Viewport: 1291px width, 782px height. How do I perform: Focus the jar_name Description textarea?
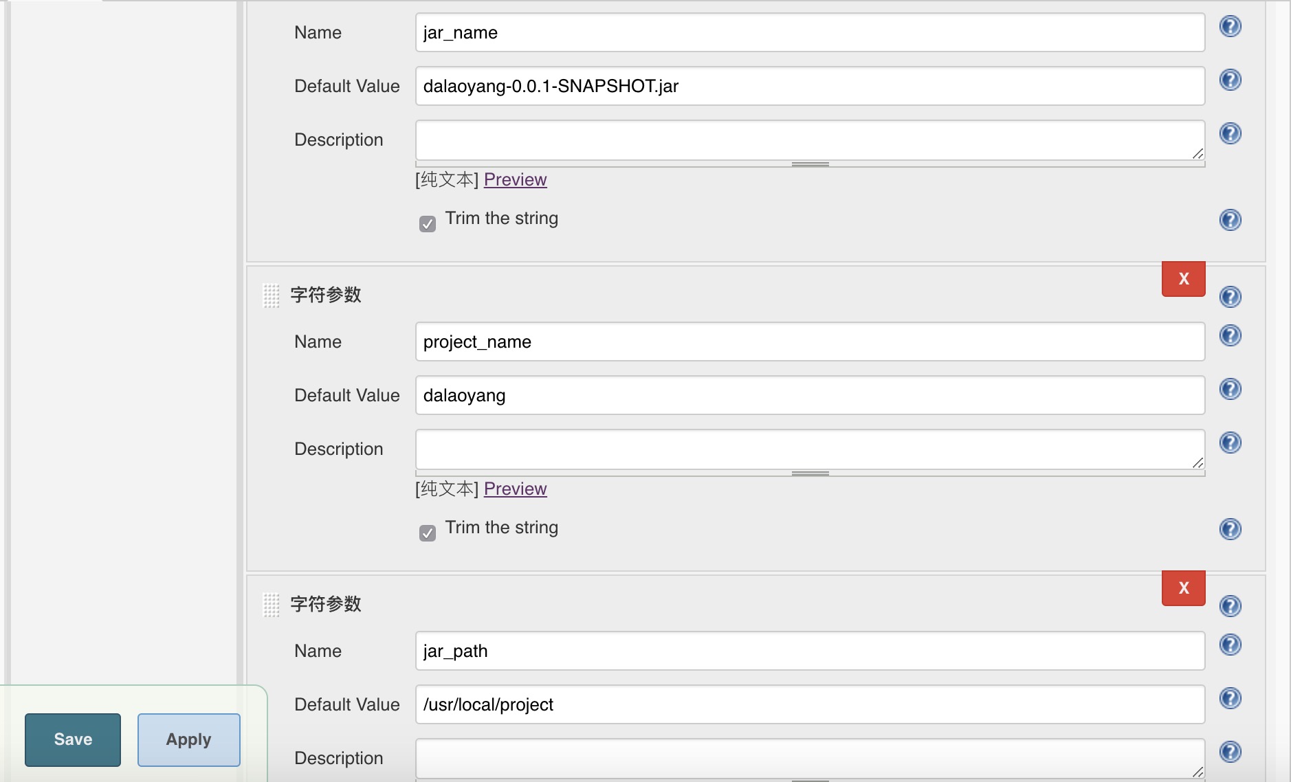click(810, 140)
